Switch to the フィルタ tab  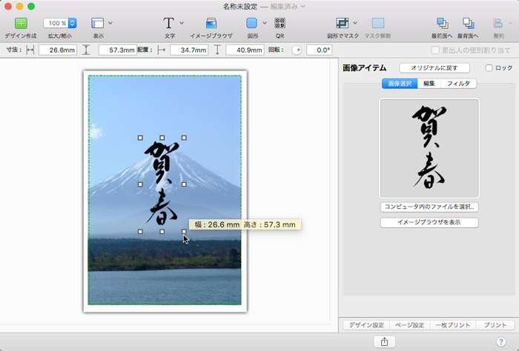(x=458, y=84)
